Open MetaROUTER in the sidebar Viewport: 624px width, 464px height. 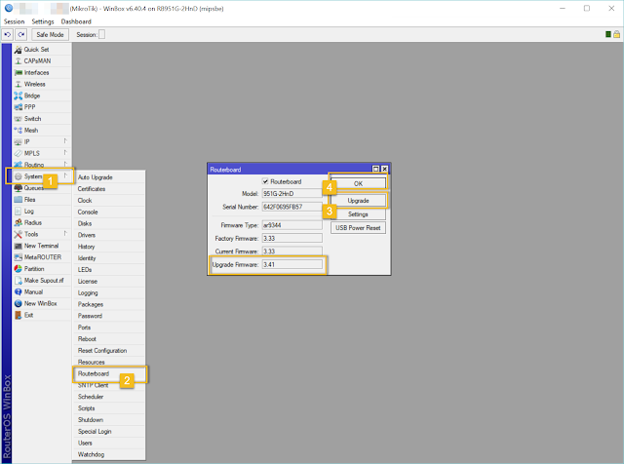click(x=42, y=257)
